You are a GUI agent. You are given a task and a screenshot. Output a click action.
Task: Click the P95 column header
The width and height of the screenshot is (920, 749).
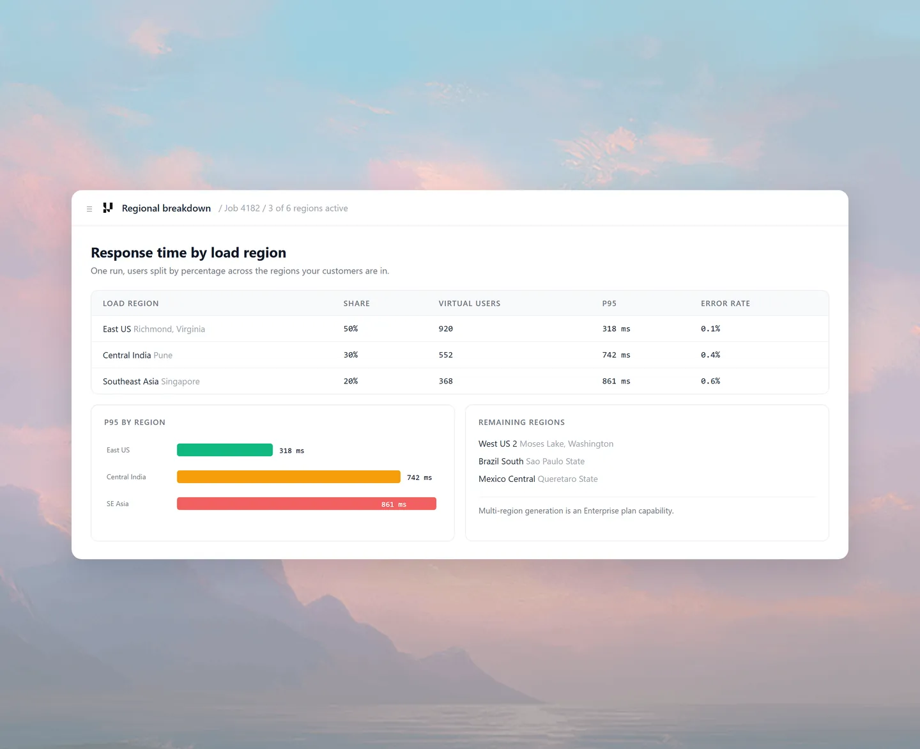coord(609,304)
